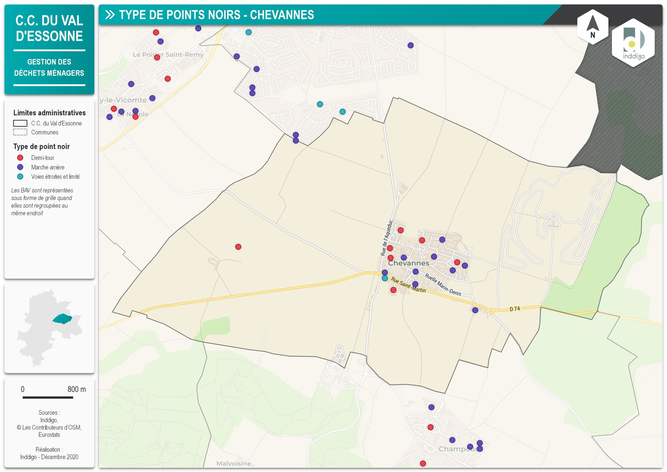Click the 'D 74' road label
Image resolution: width=667 pixels, height=472 pixels.
[x=515, y=308]
